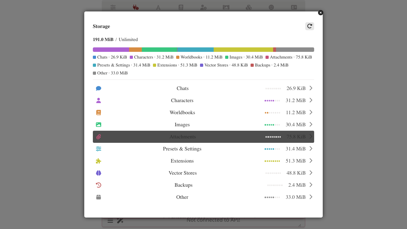Click the 191.0 MiB total usage text
The height and width of the screenshot is (229, 407).
coord(103,39)
